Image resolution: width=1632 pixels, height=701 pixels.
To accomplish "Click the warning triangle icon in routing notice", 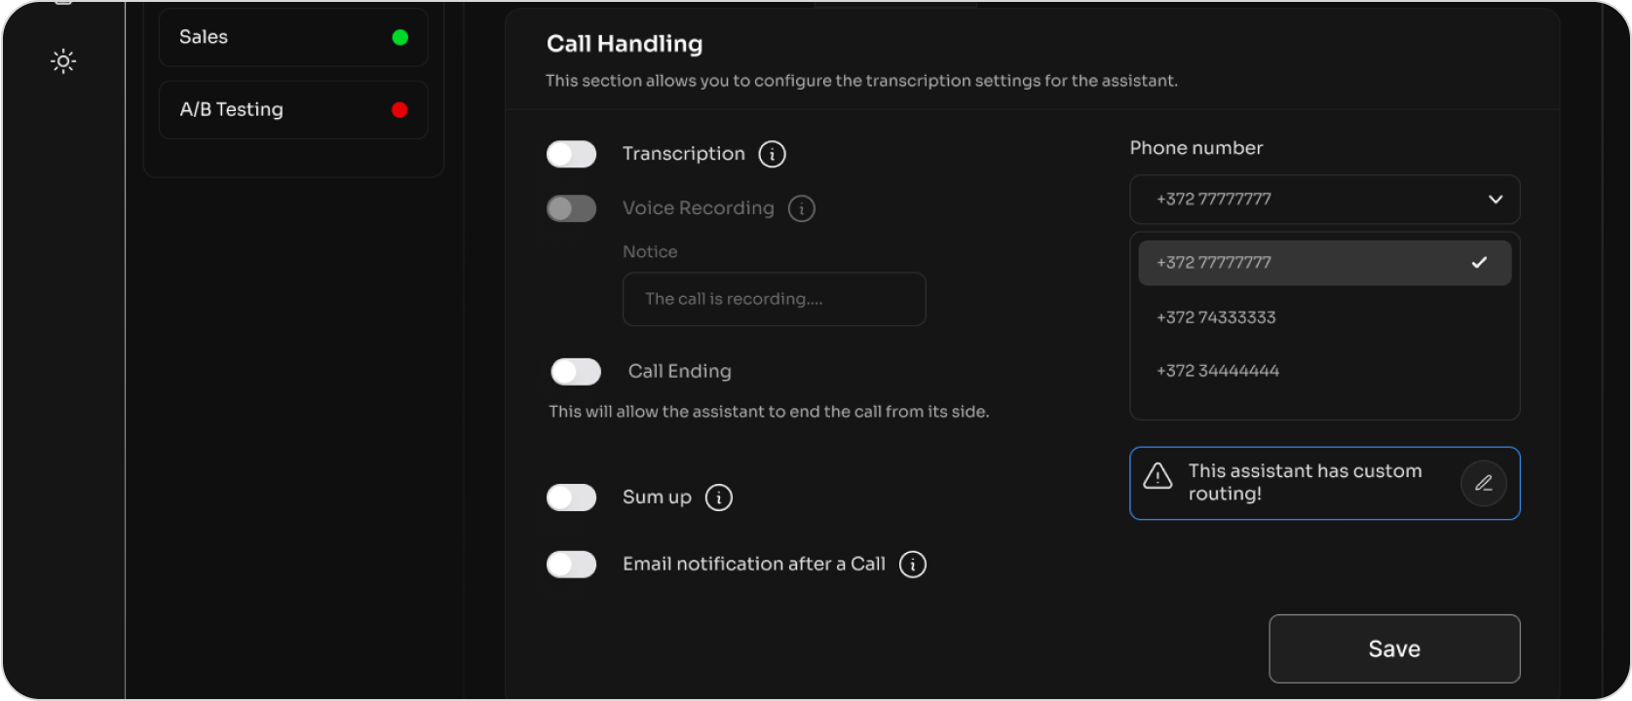I will point(1158,476).
